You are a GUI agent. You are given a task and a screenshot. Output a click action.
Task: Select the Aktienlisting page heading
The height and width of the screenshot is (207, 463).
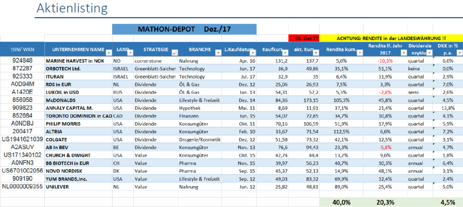tap(72, 8)
